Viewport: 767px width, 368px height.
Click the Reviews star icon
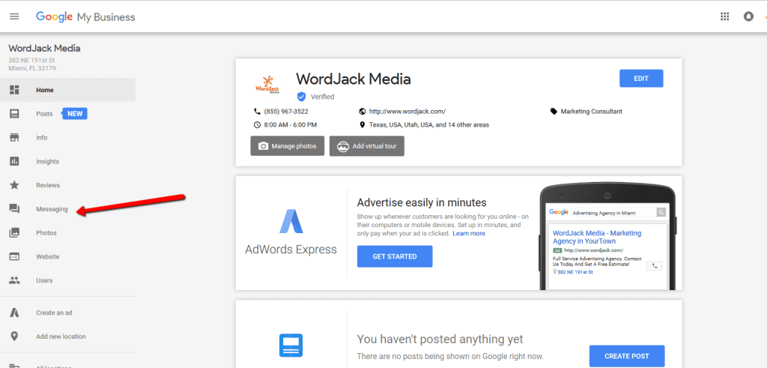[14, 185]
